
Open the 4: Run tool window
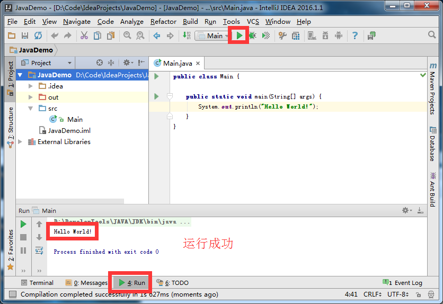click(x=131, y=283)
